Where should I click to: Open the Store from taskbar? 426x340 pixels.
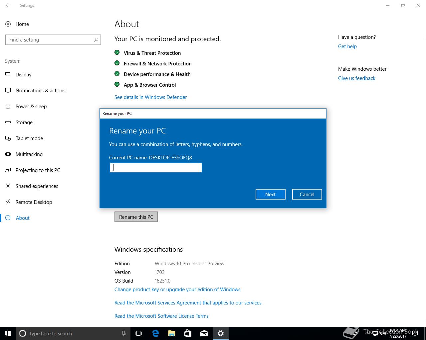[188, 333]
